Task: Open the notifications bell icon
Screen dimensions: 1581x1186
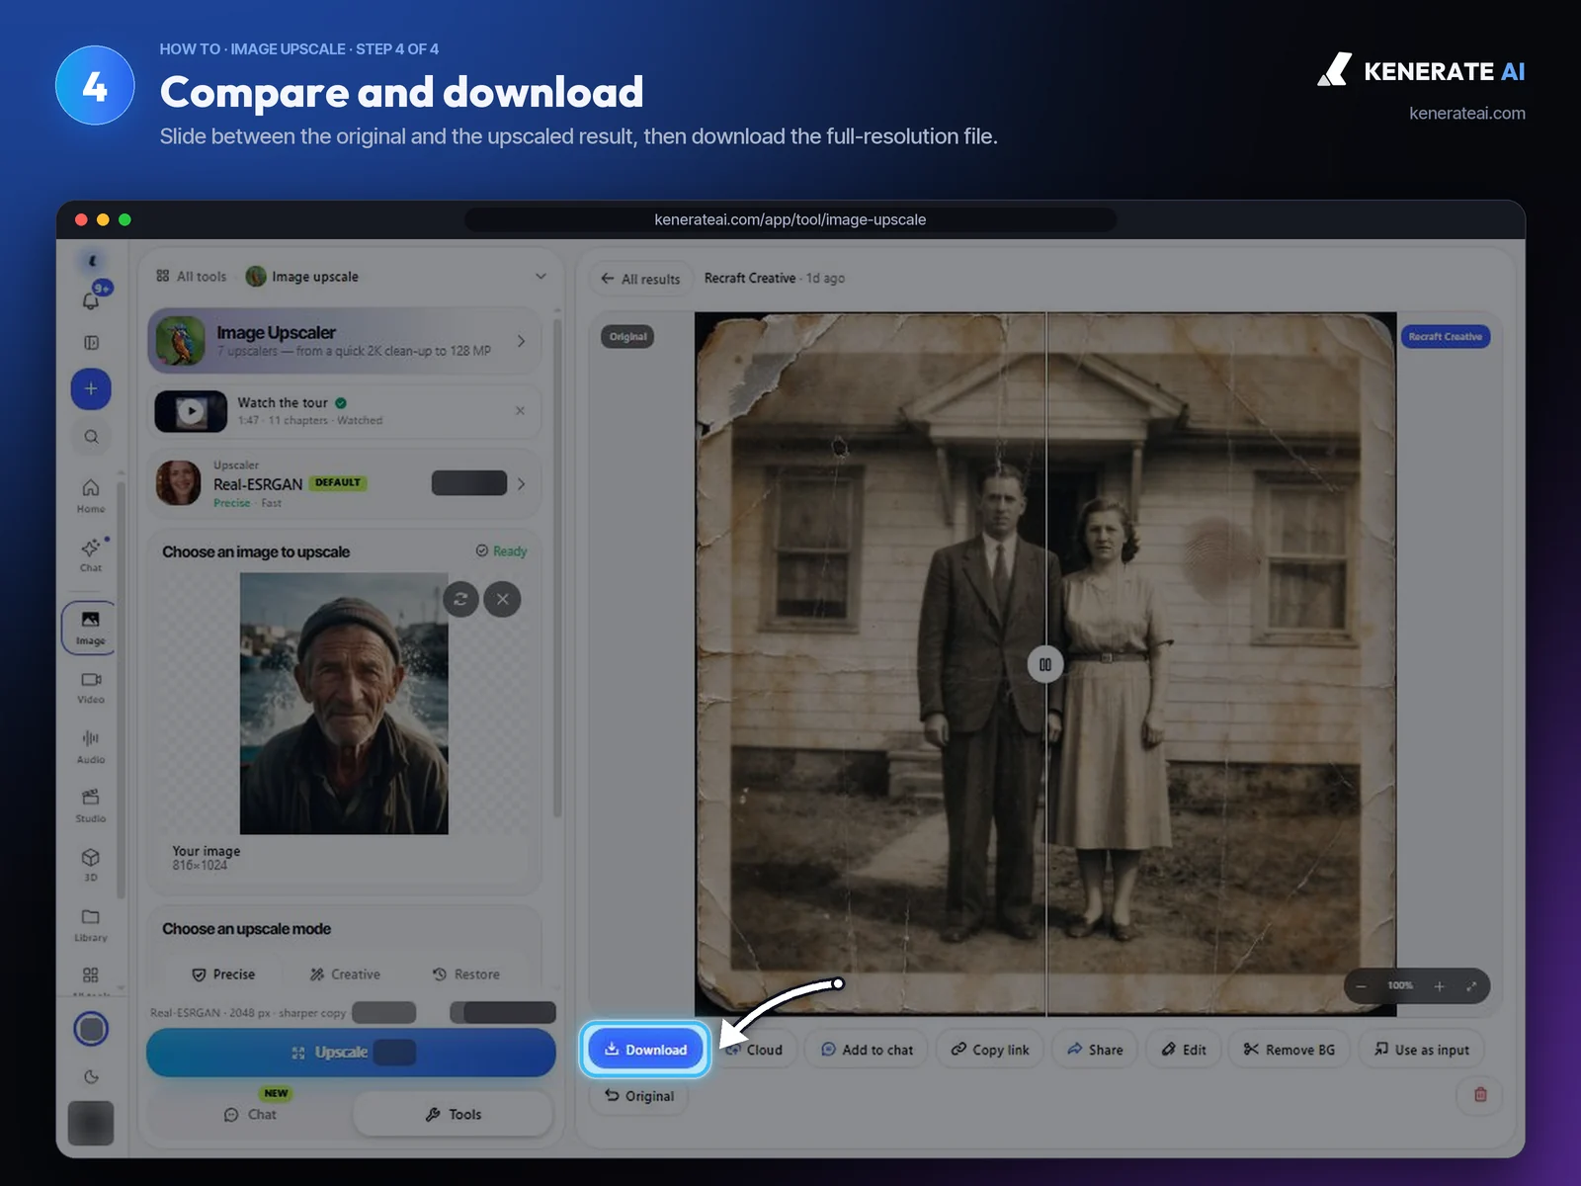Action: point(91,300)
